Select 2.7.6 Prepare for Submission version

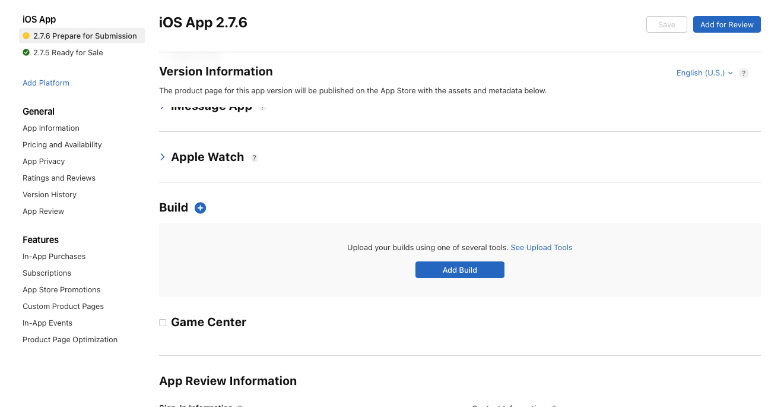tap(82, 36)
